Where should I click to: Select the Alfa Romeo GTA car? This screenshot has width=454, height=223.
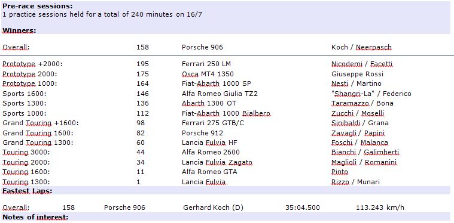pyautogui.click(x=209, y=172)
